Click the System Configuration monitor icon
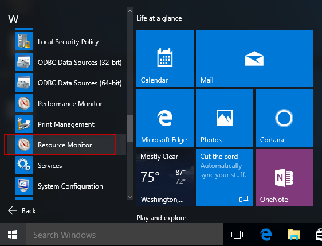The height and width of the screenshot is (246, 322). point(24,186)
